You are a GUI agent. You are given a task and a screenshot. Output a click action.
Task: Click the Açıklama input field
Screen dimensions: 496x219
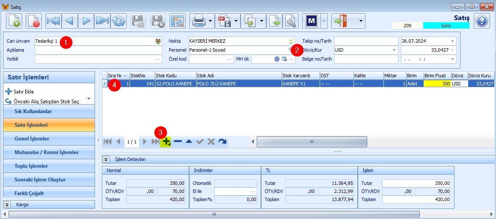pos(98,50)
